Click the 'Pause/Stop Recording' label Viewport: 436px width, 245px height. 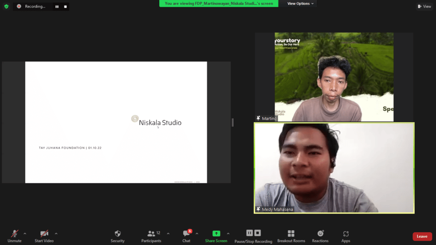pos(253,242)
